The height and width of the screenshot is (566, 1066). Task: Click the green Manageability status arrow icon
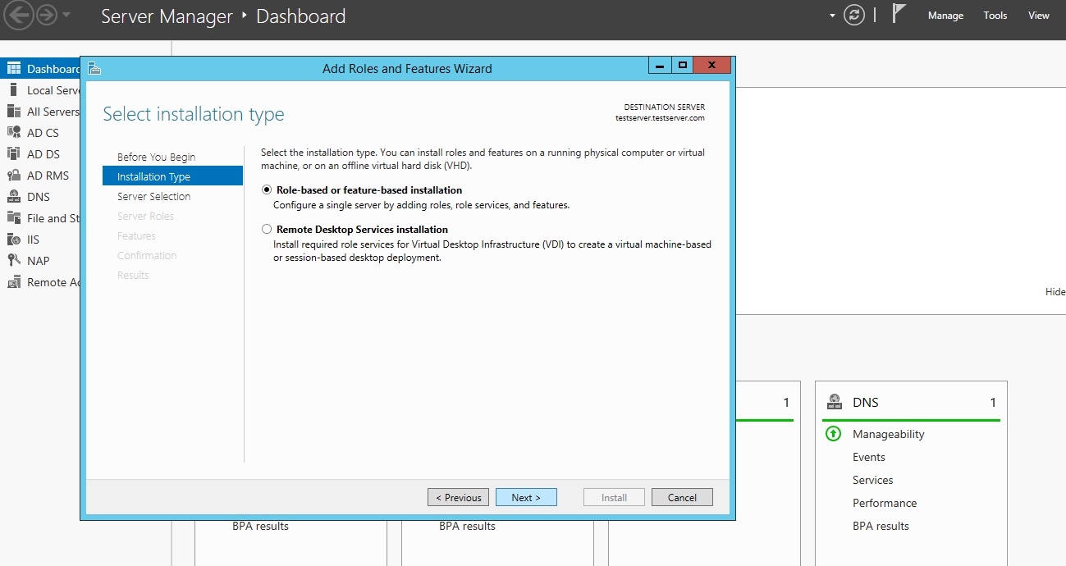point(833,434)
